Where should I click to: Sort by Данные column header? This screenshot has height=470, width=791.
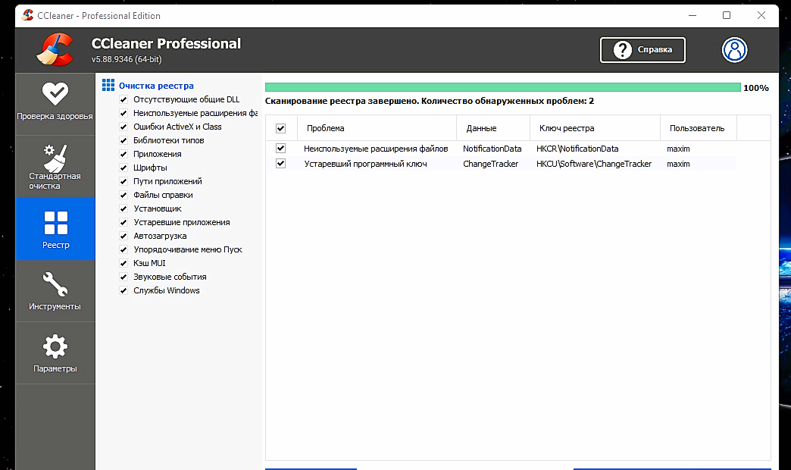pyautogui.click(x=493, y=128)
